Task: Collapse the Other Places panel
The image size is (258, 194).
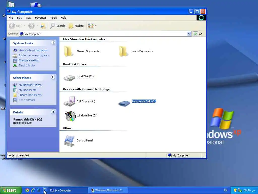Action: pyautogui.click(x=53, y=77)
